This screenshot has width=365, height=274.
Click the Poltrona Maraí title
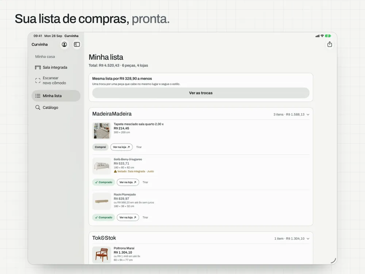pyautogui.click(x=124, y=248)
